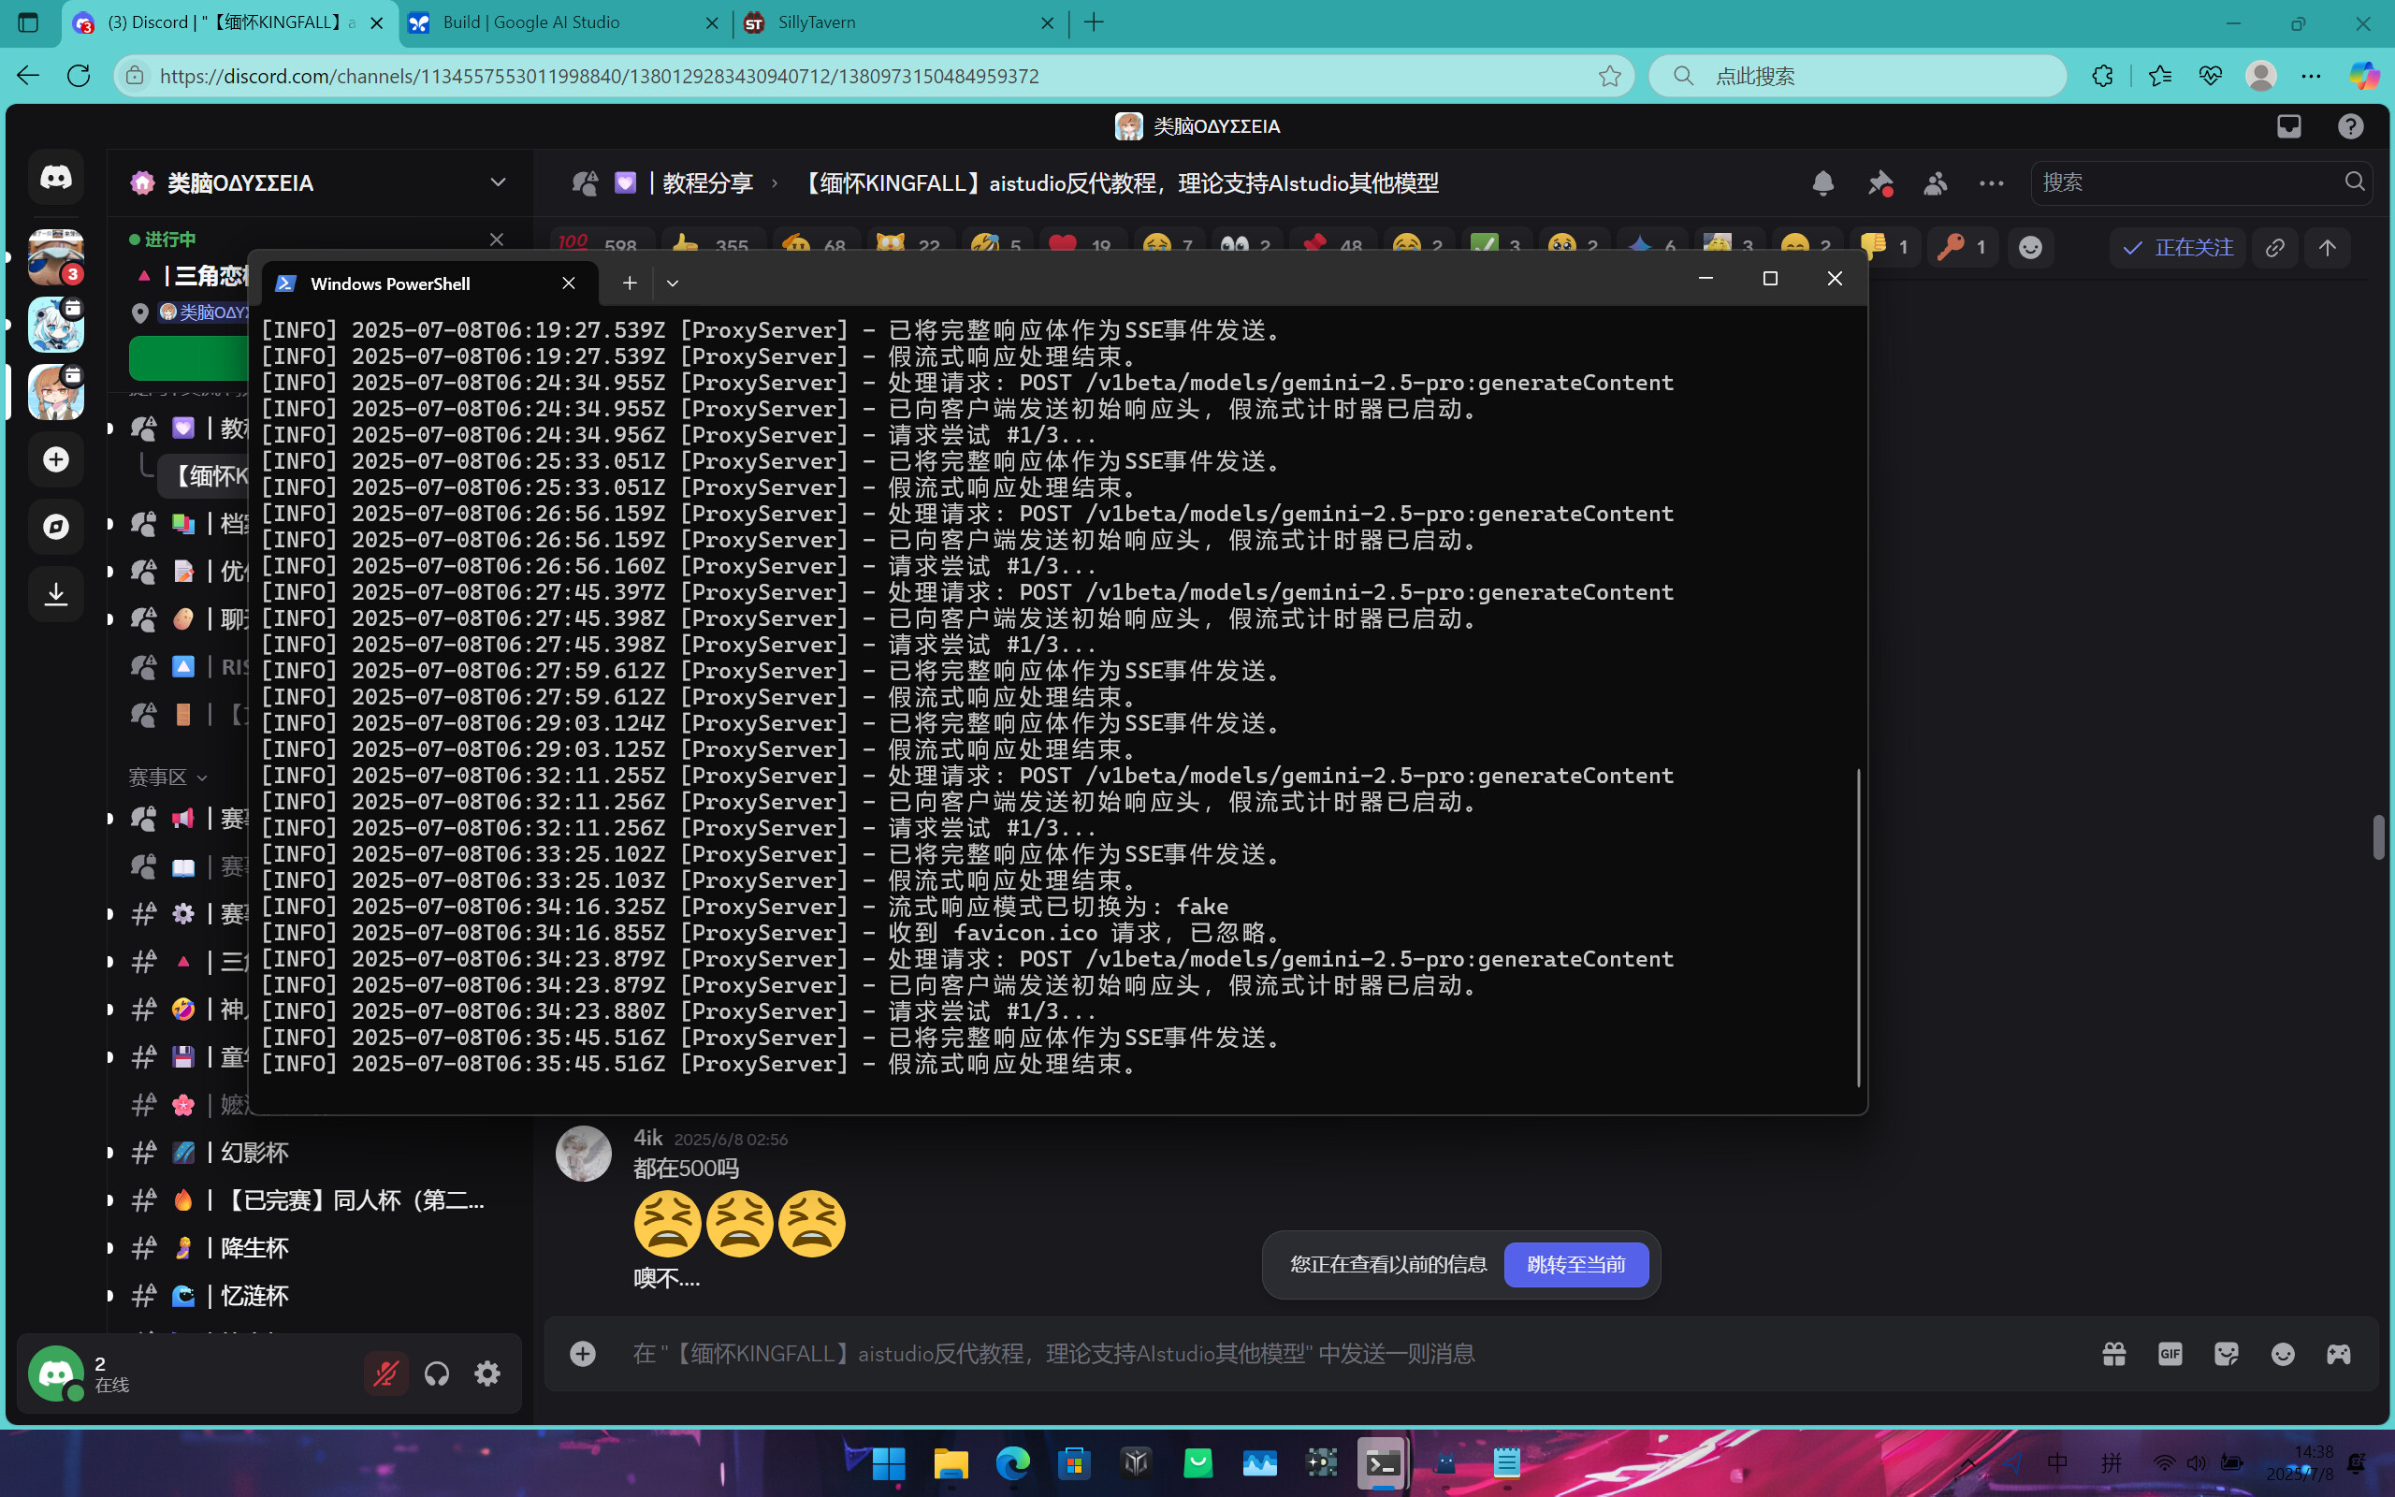Open Discord direct messages home icon
2395x1497 pixels.
(x=55, y=177)
